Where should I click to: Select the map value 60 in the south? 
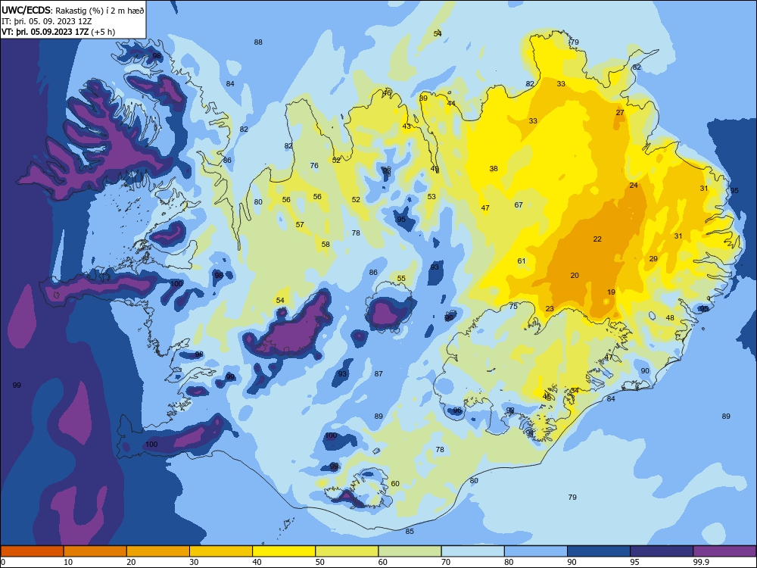pos(395,484)
